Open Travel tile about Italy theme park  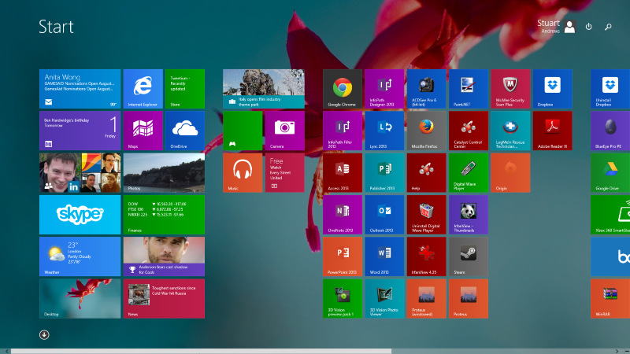(264, 89)
